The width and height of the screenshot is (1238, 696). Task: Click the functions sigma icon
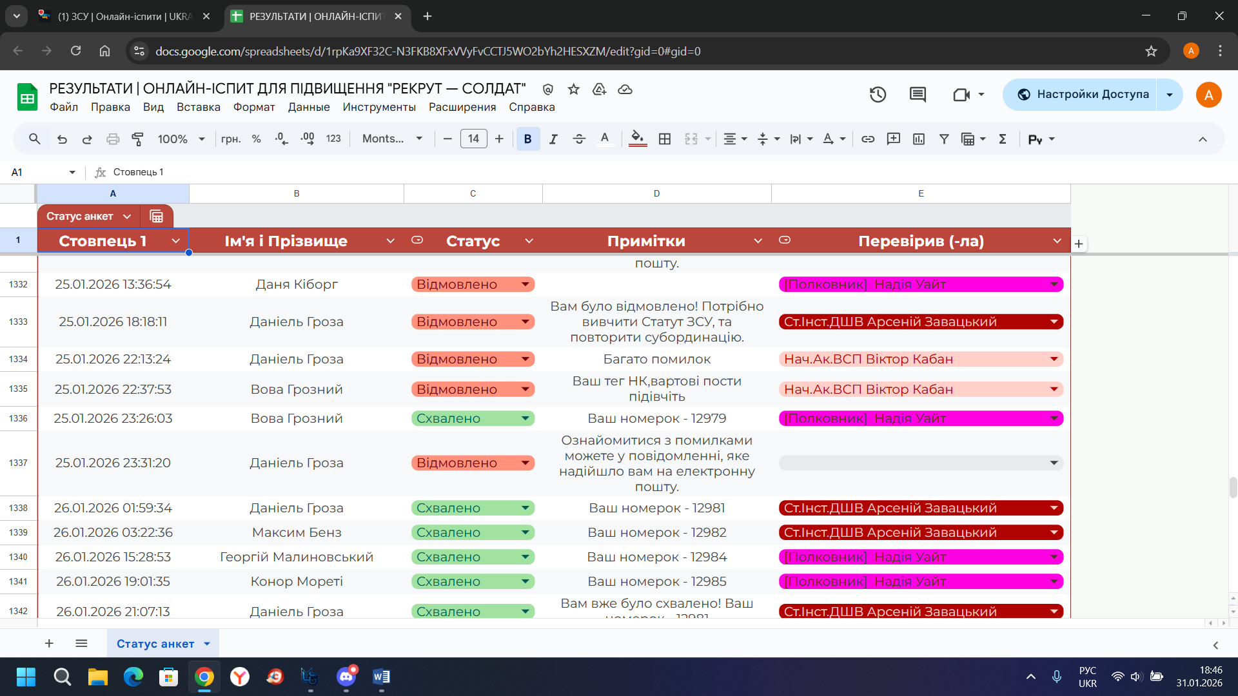click(x=1003, y=139)
